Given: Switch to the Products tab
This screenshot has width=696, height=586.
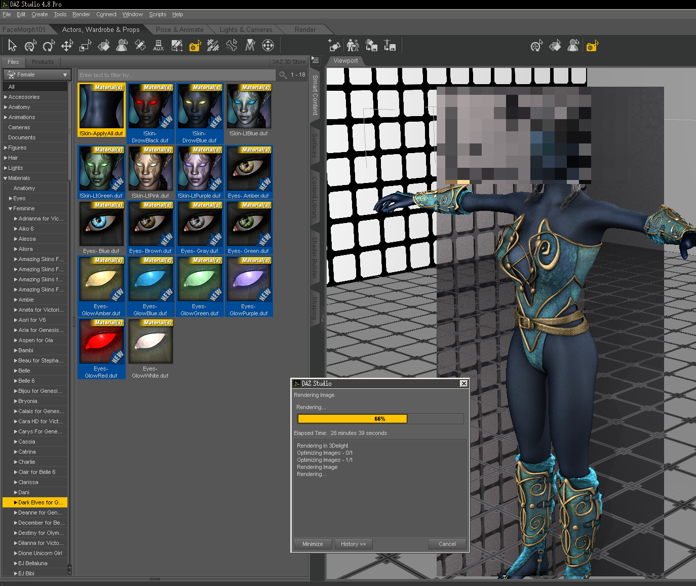Looking at the screenshot, I should [43, 62].
